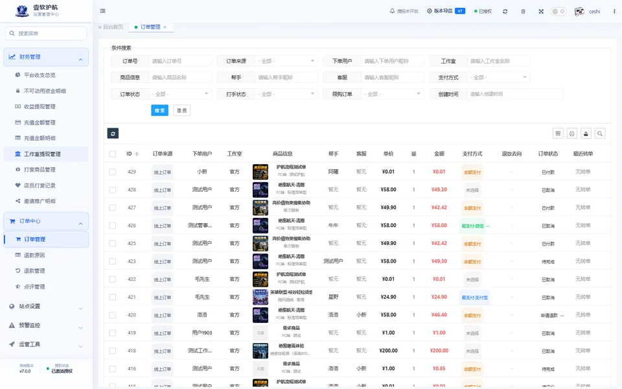Toggle the dark mode switch in header
This screenshot has height=389, width=622.
point(558,12)
